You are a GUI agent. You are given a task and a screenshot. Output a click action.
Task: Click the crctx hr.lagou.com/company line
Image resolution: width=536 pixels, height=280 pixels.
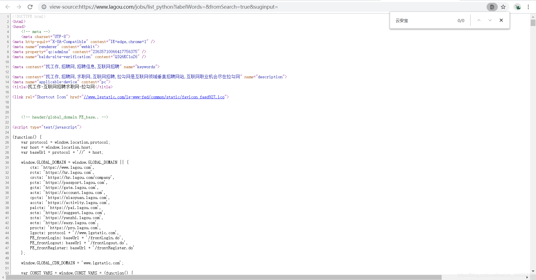[72, 177]
